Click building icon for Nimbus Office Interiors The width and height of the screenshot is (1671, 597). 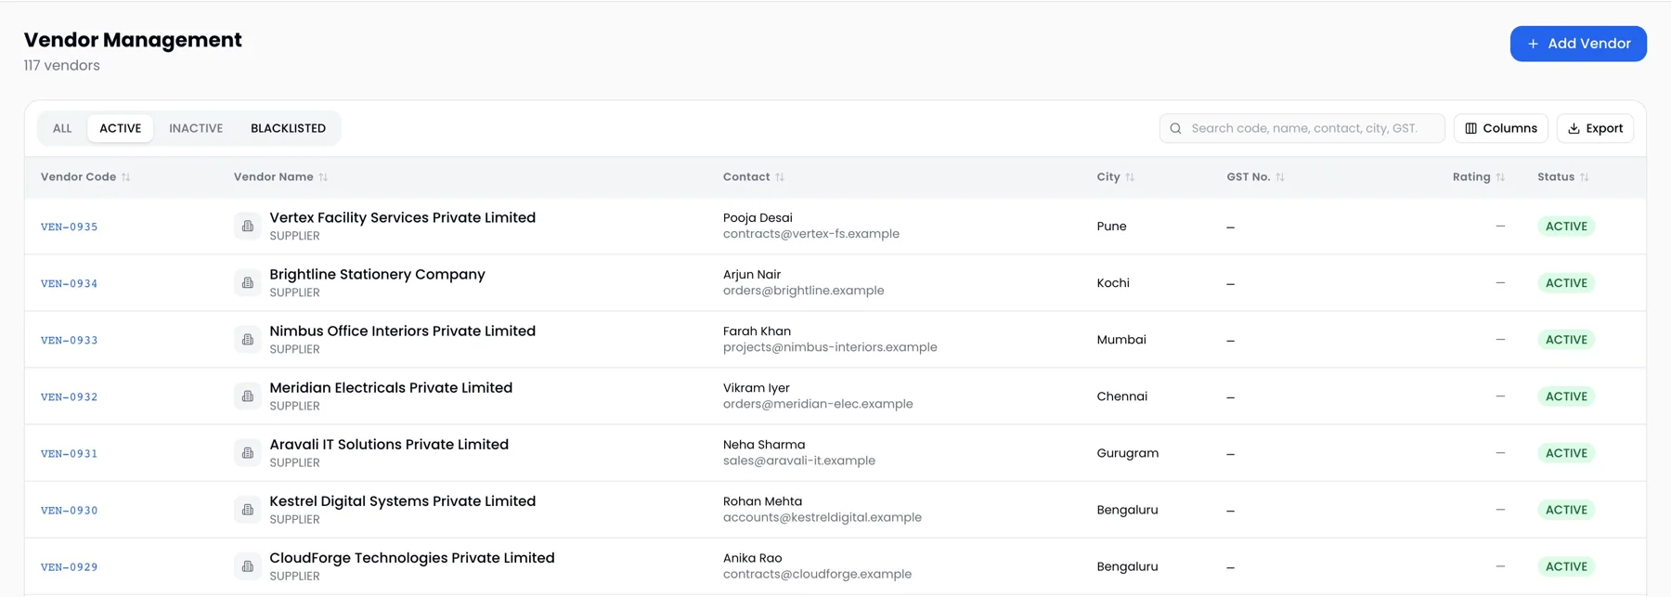(248, 339)
